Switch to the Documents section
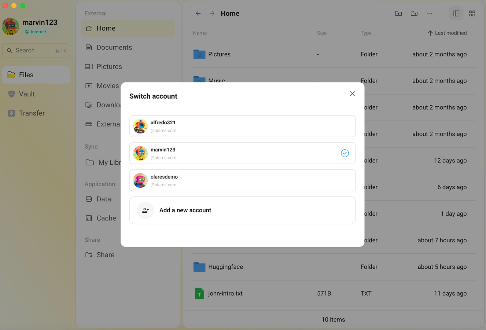486x330 pixels. pos(114,47)
